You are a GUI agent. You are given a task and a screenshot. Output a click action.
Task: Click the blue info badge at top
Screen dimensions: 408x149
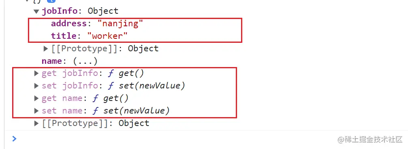(51, 1)
